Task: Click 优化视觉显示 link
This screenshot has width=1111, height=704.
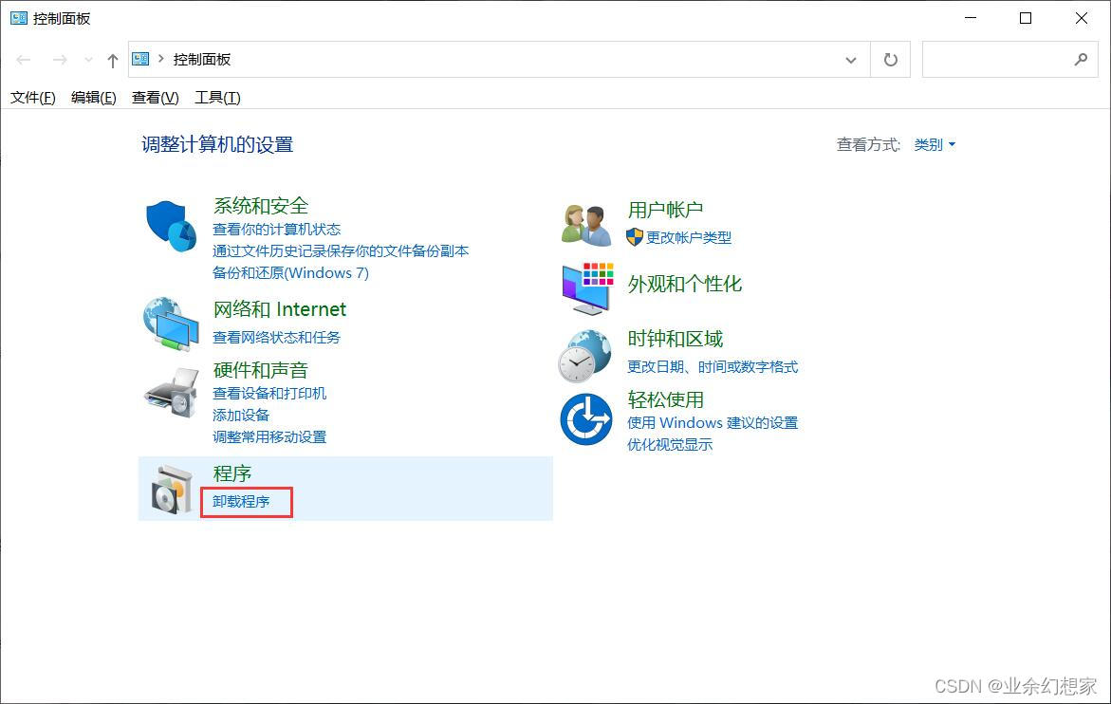Action: pos(670,446)
